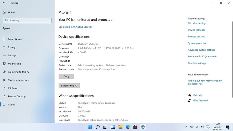Open the network Wi-Fi tray icon
This screenshot has height=131, width=233.
click(x=197, y=127)
